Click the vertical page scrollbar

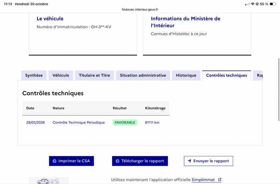tap(279, 90)
